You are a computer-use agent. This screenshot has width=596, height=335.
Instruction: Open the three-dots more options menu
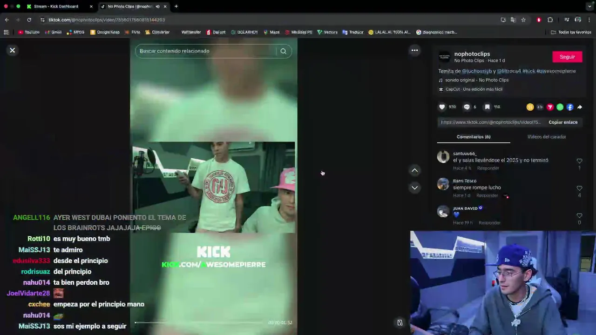tap(414, 50)
